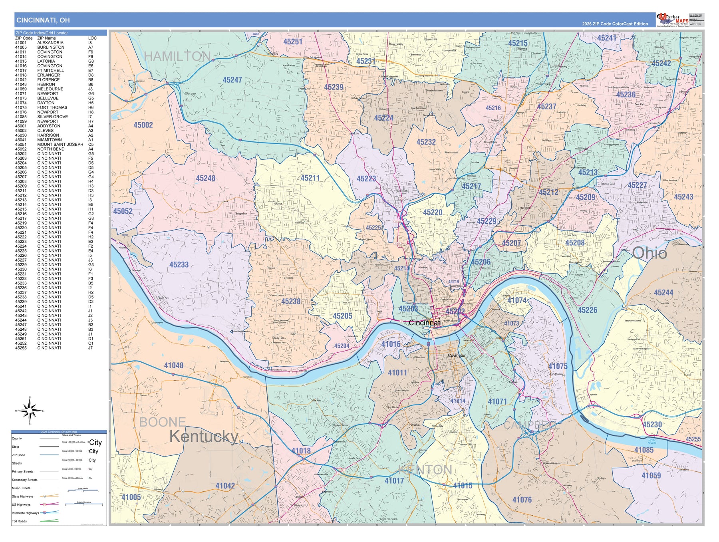Click the US Highways shield symbol in legend
The image size is (719, 542).
coord(45,504)
